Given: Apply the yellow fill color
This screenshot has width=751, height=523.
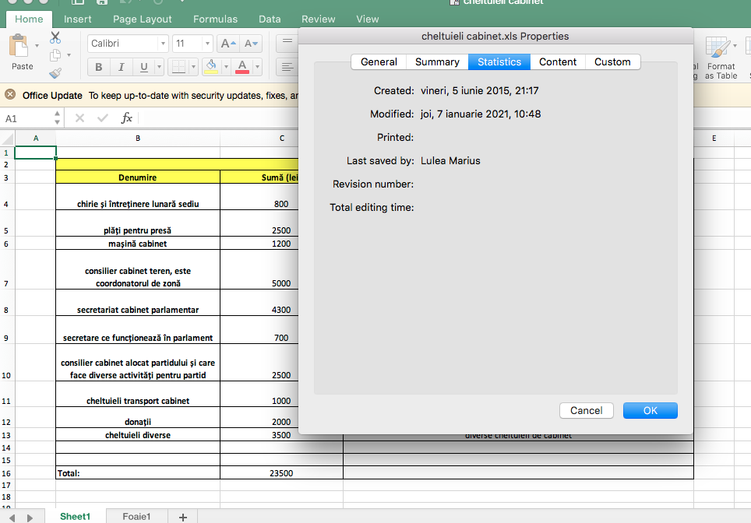Looking at the screenshot, I should coord(211,67).
